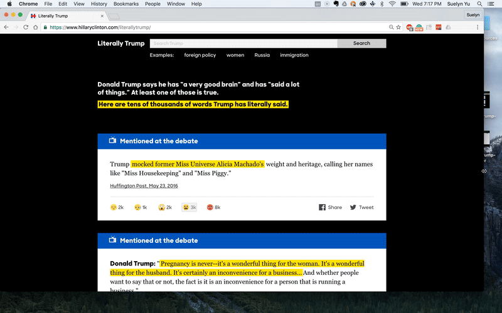Click the Suelyn Yu user name in menu bar
The height and width of the screenshot is (313, 502).
click(x=459, y=4)
